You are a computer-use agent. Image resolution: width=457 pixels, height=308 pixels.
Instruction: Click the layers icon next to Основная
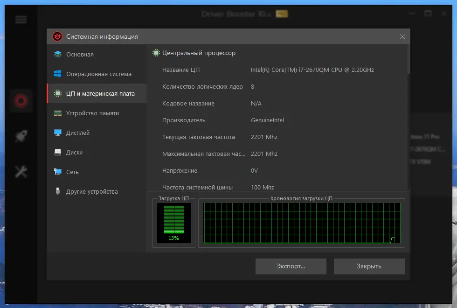click(x=58, y=54)
